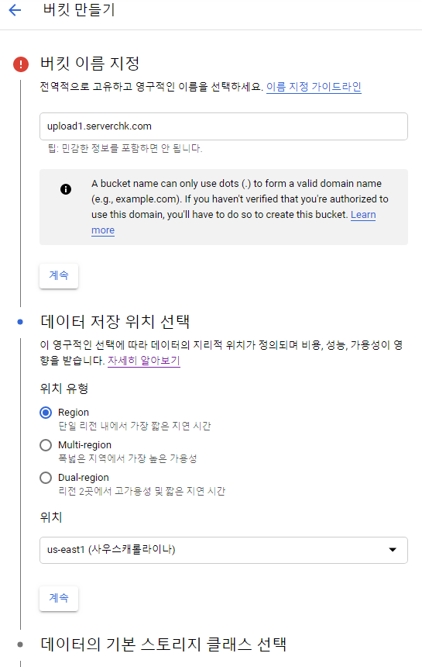
Task: Select the Region location type
Action: [46, 413]
